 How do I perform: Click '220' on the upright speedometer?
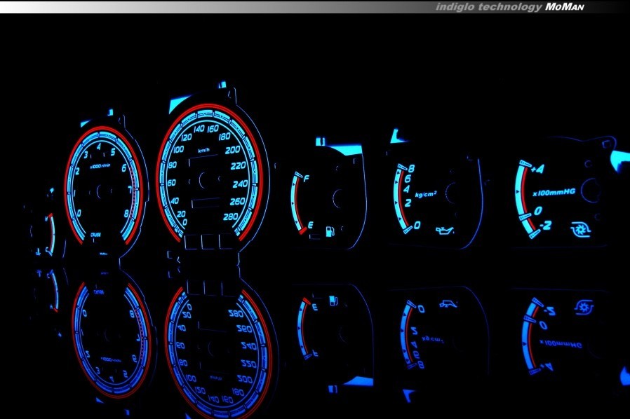pos(239,166)
